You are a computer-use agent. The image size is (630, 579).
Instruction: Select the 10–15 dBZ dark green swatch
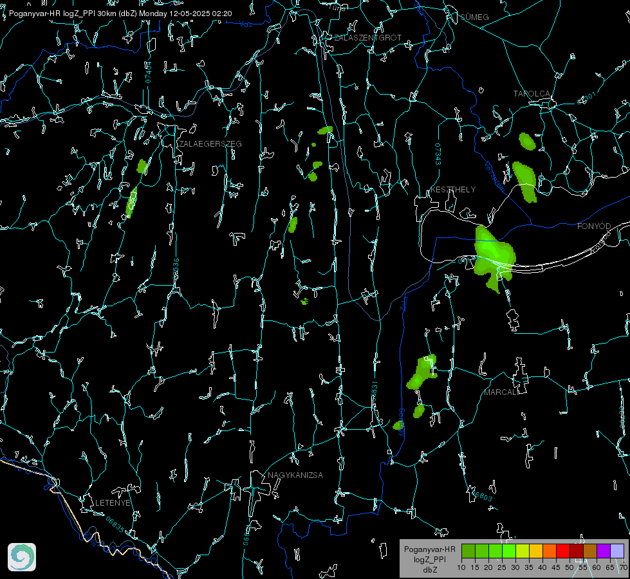click(468, 551)
